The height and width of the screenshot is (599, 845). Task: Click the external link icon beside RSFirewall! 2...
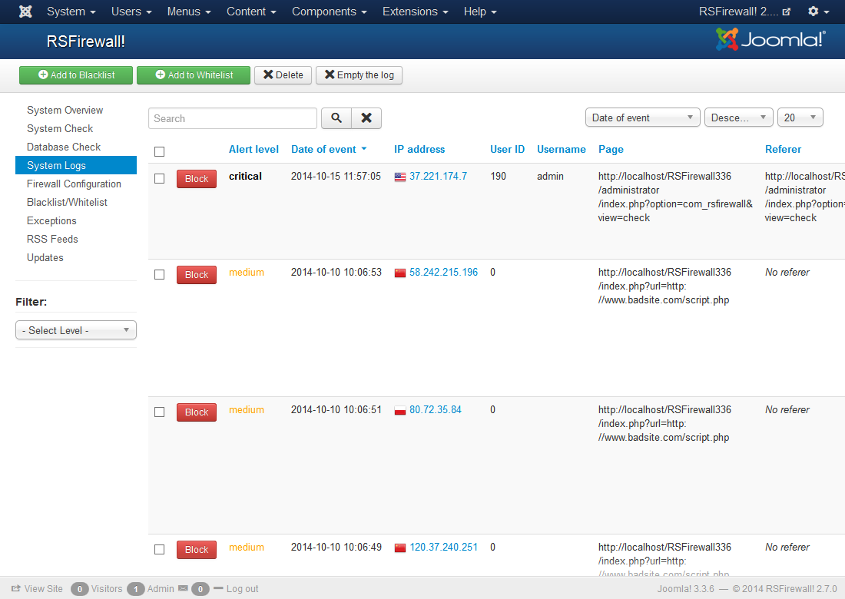[x=787, y=12]
